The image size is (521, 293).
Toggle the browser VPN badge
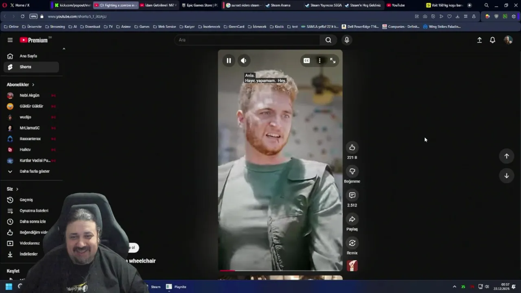tap(33, 16)
